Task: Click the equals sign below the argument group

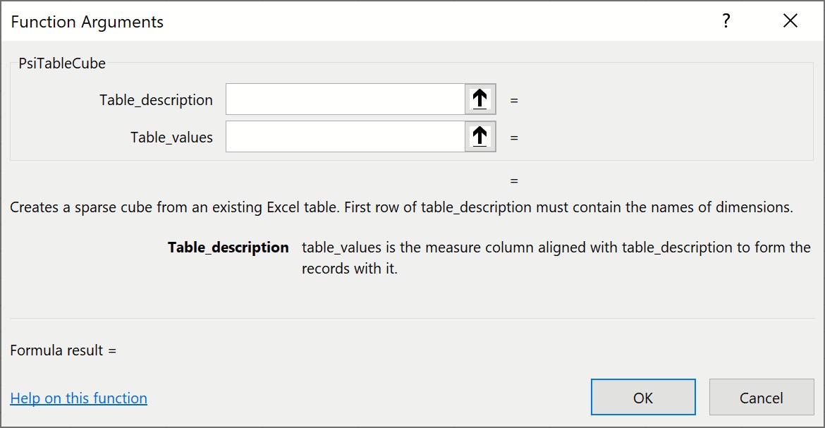Action: (514, 181)
